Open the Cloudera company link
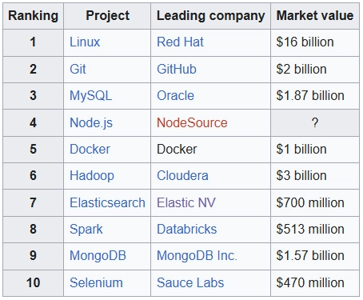The width and height of the screenshot is (363, 300). click(x=182, y=176)
